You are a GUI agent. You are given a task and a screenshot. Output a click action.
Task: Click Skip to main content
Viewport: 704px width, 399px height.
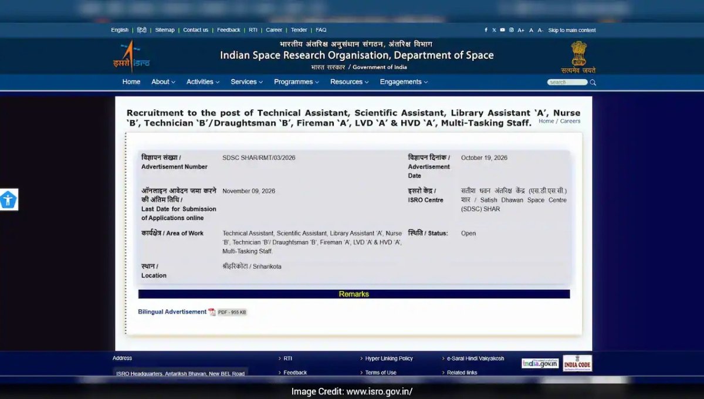click(x=572, y=30)
